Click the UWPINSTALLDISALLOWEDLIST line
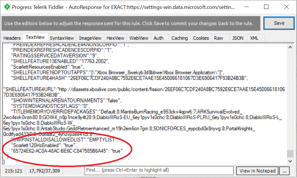This screenshot has width=297, height=178. [x=65, y=140]
